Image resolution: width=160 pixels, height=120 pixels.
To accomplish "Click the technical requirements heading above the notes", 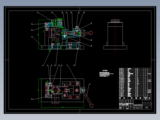I will coord(105,70).
